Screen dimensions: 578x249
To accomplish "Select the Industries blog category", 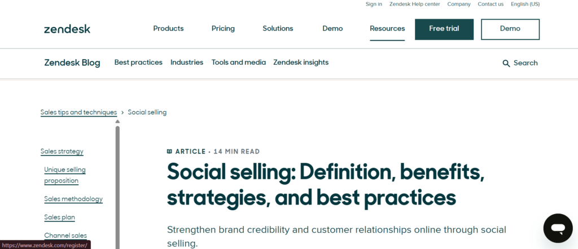I will (x=187, y=63).
